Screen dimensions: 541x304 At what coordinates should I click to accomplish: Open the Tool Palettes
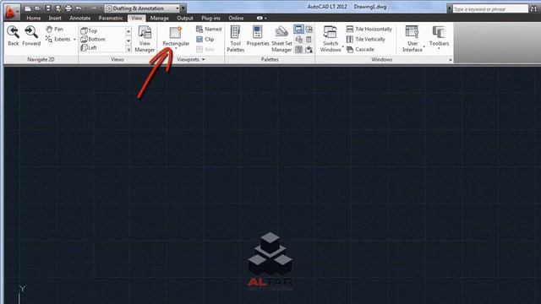[x=235, y=39]
